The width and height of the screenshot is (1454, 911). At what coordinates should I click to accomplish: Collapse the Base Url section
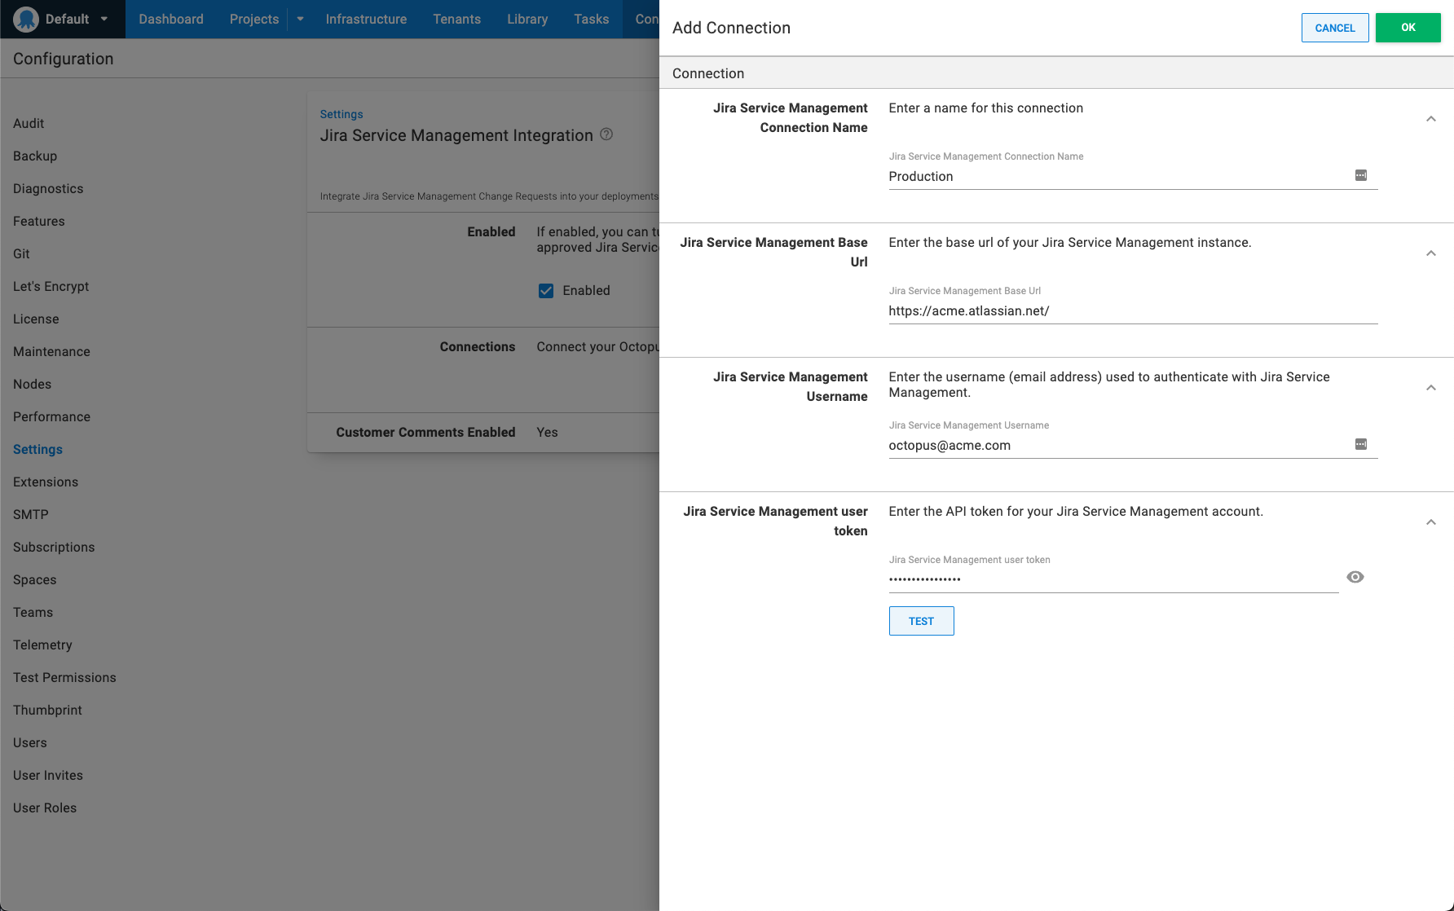point(1430,253)
